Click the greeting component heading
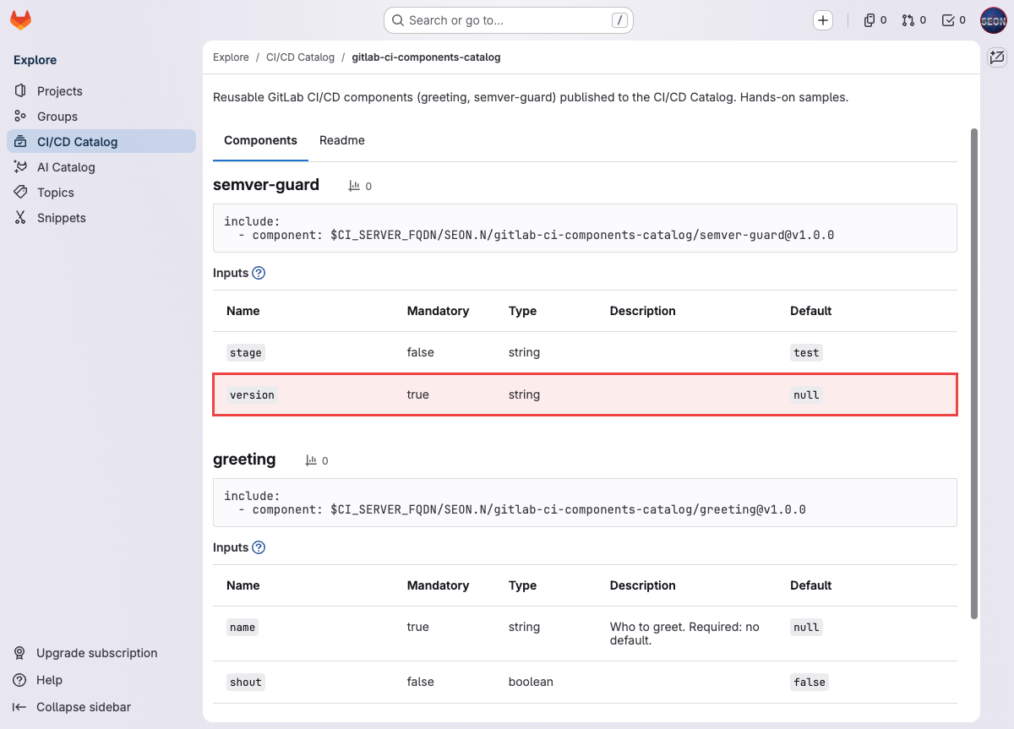The width and height of the screenshot is (1014, 729). click(244, 460)
